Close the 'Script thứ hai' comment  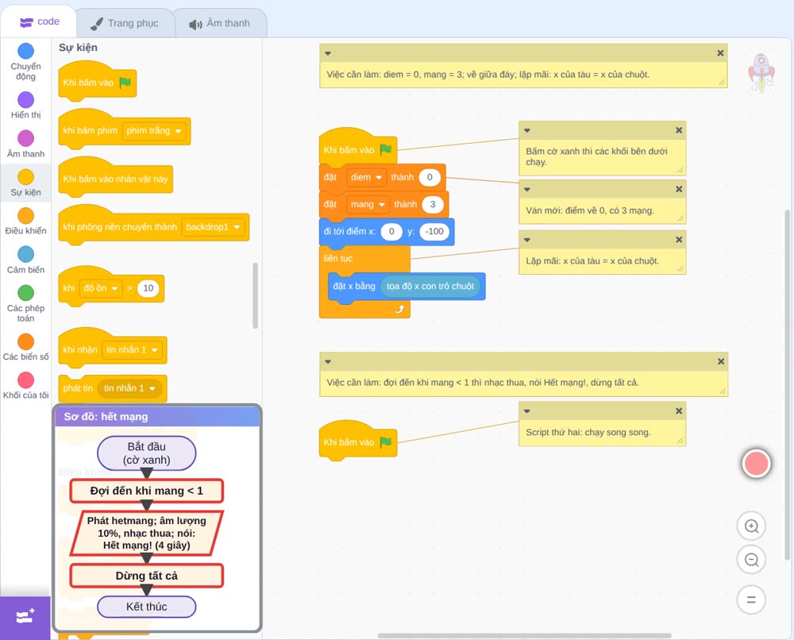pyautogui.click(x=679, y=411)
